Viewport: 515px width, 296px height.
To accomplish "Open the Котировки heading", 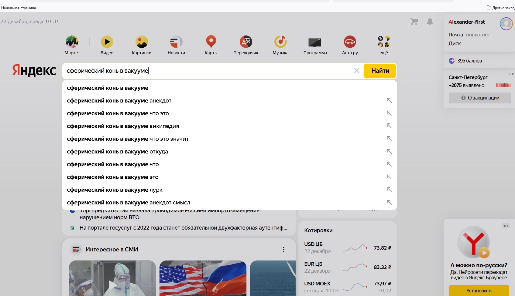I will (x=318, y=230).
